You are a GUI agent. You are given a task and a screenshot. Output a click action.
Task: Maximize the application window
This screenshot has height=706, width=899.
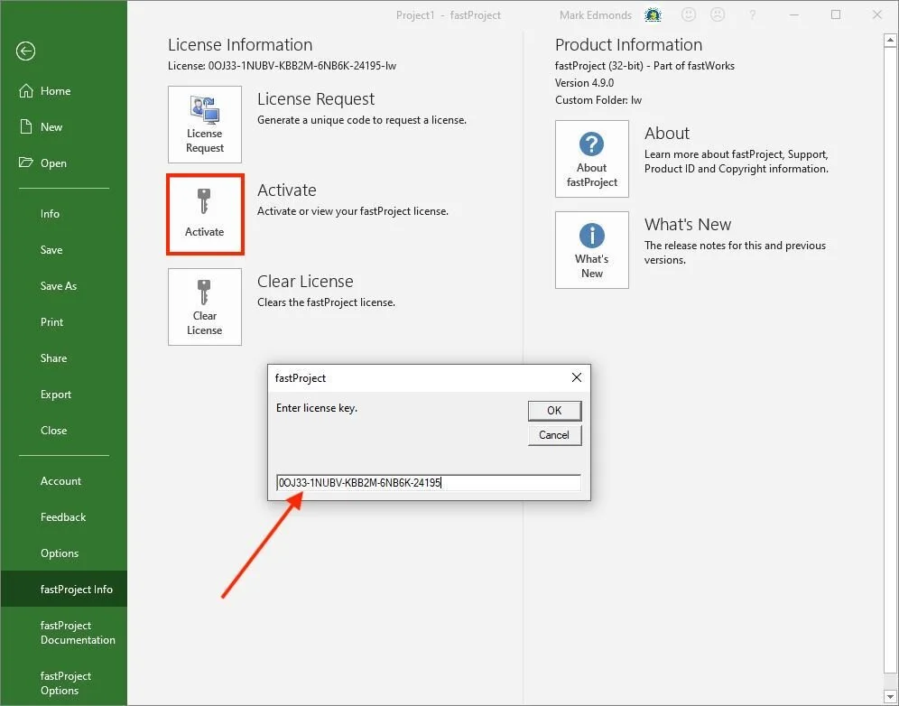point(836,15)
